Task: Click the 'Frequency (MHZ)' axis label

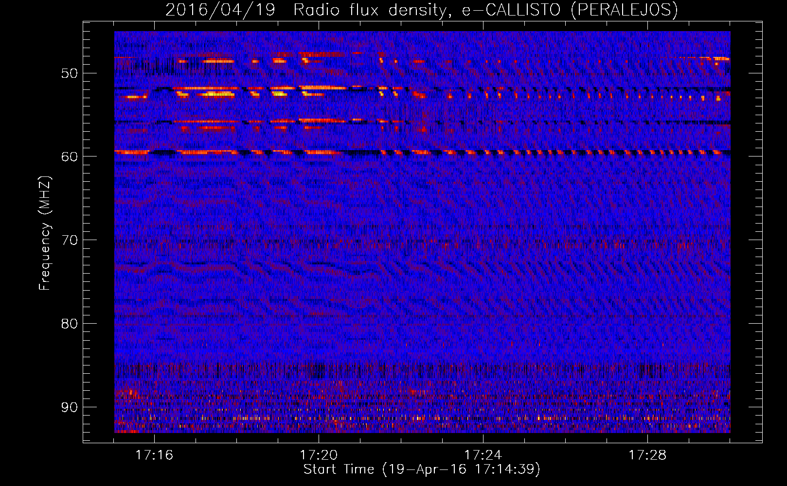Action: (45, 233)
